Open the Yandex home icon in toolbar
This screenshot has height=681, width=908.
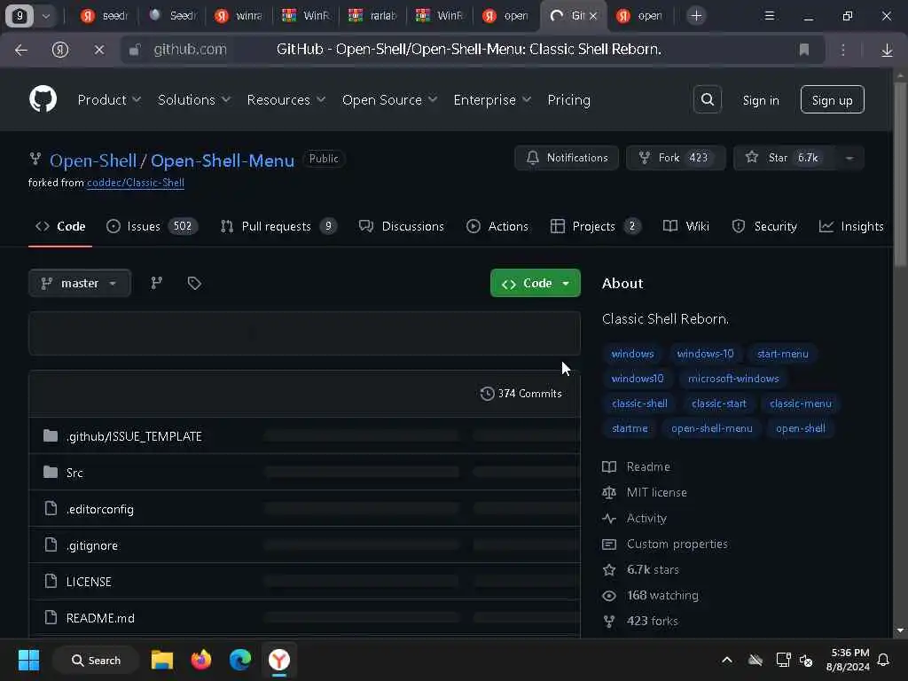pyautogui.click(x=60, y=50)
